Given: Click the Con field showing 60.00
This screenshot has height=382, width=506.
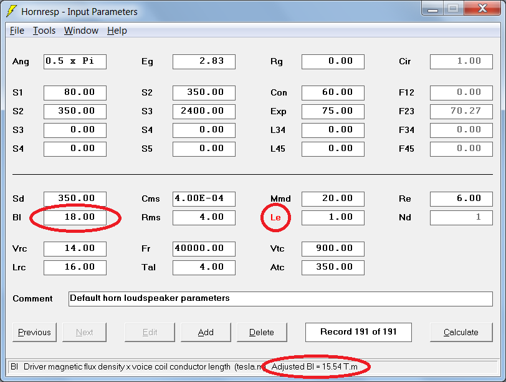Looking at the screenshot, I should (333, 93).
